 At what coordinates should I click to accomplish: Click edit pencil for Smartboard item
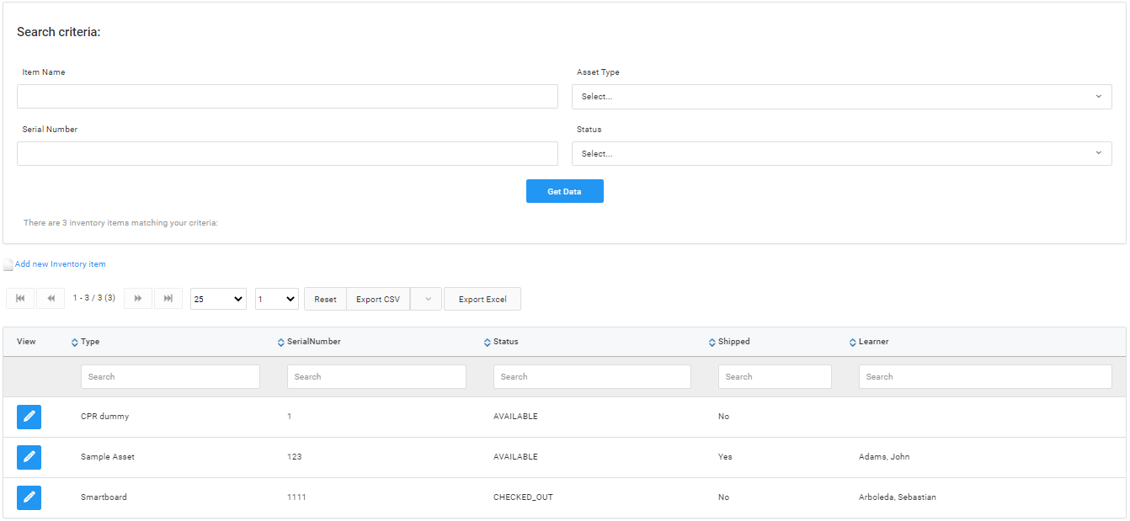coord(29,497)
